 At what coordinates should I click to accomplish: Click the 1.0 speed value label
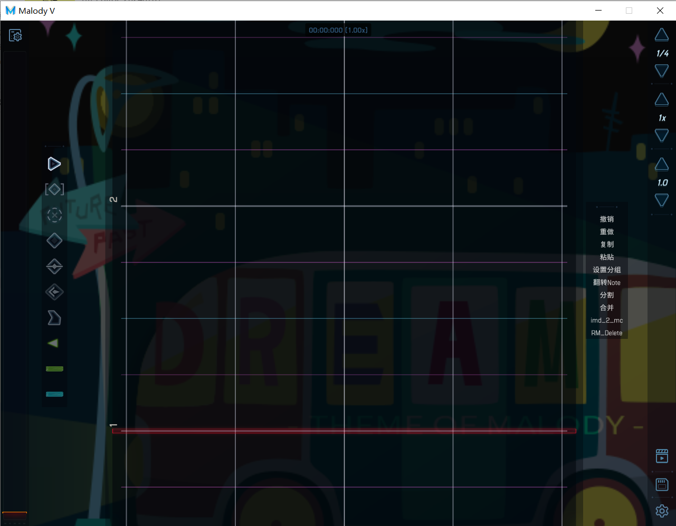click(x=662, y=183)
